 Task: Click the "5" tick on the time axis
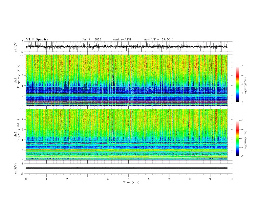(128, 179)
